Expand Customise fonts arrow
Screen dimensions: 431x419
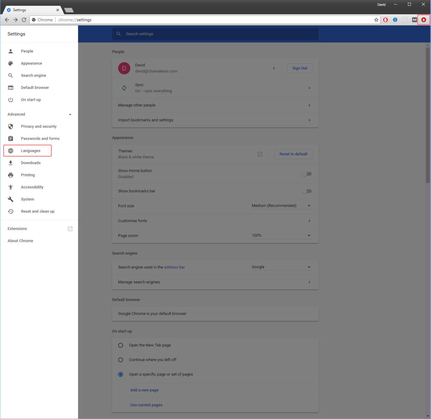click(x=309, y=221)
